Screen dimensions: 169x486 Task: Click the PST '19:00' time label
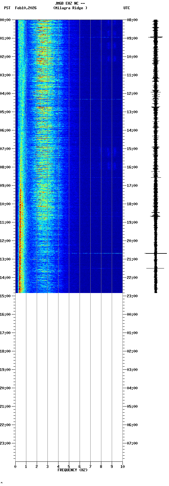coord(5,370)
